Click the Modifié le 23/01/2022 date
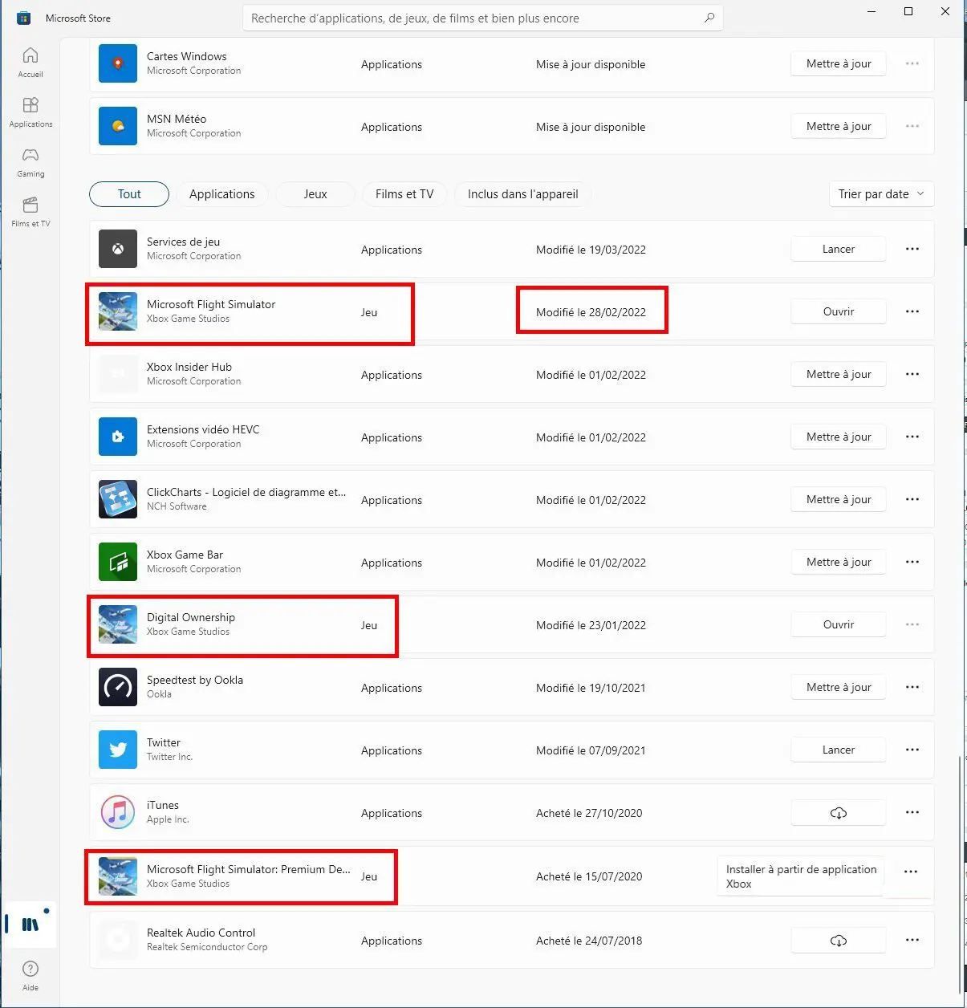 tap(591, 625)
